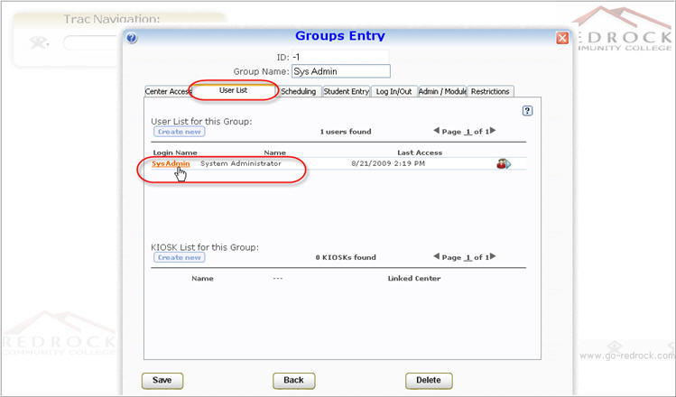Open the Scheduling tab

pos(298,91)
